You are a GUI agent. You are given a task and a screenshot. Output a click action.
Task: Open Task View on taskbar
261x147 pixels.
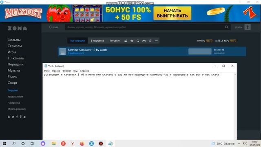pyautogui.click(x=32, y=143)
